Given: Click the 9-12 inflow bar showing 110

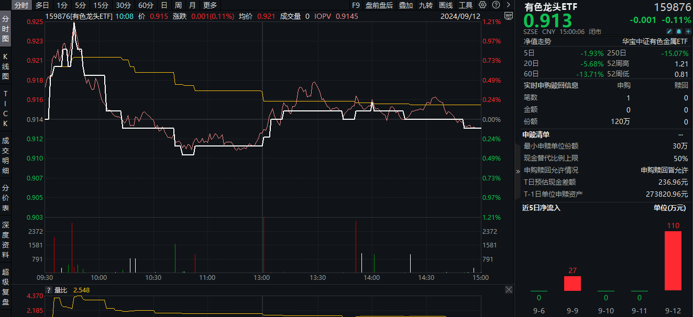Looking at the screenshot, I should click(672, 262).
